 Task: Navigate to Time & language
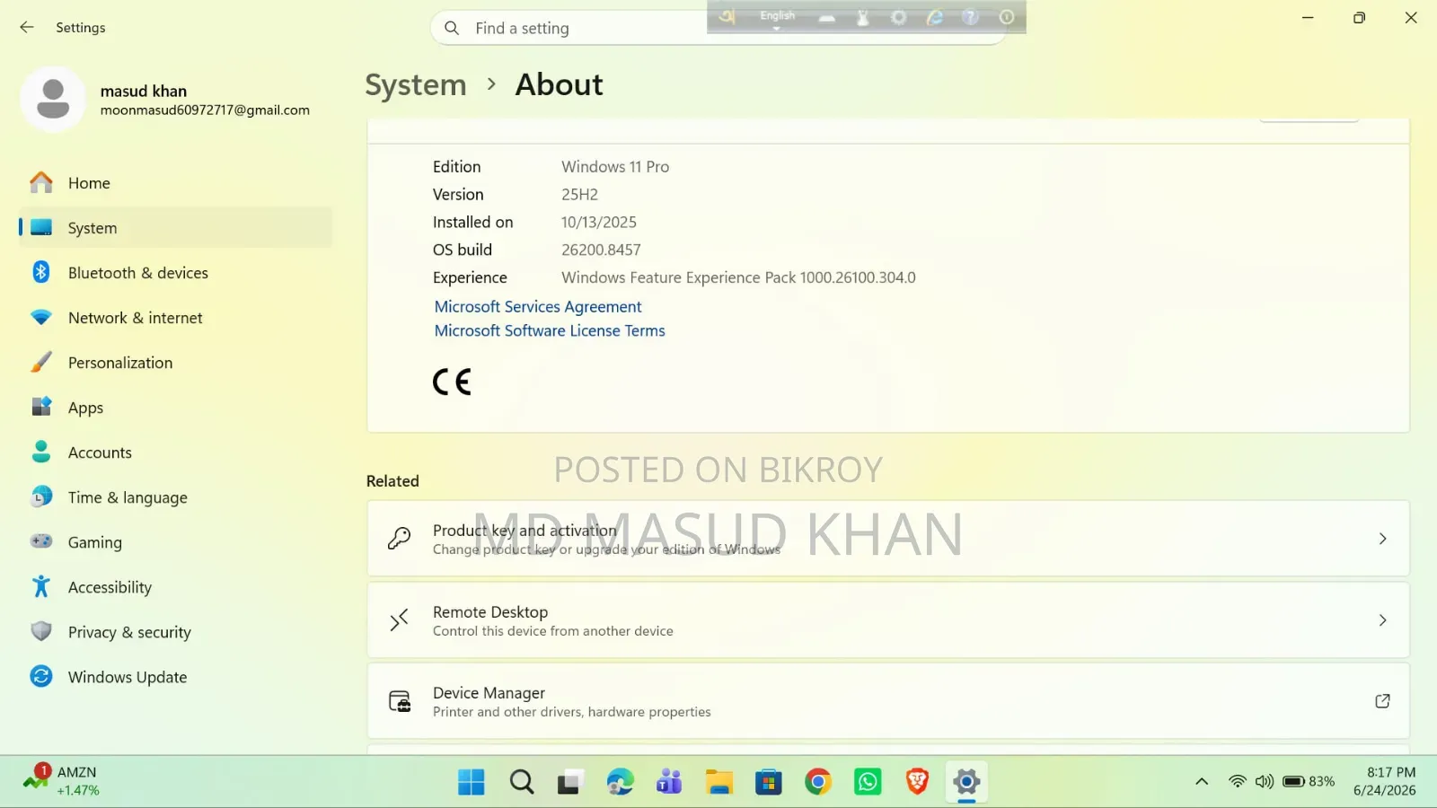(176, 497)
